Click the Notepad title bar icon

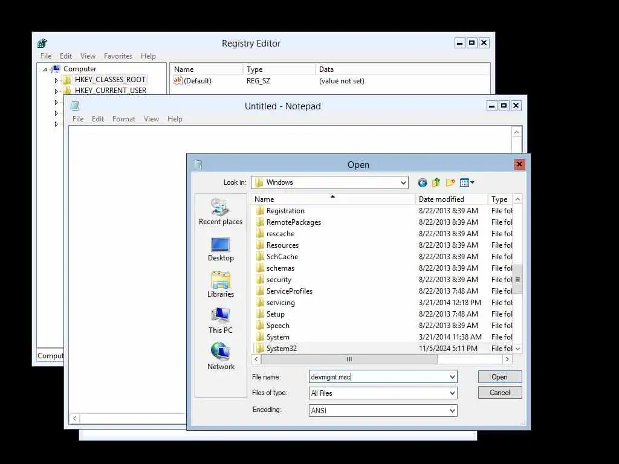click(x=75, y=106)
